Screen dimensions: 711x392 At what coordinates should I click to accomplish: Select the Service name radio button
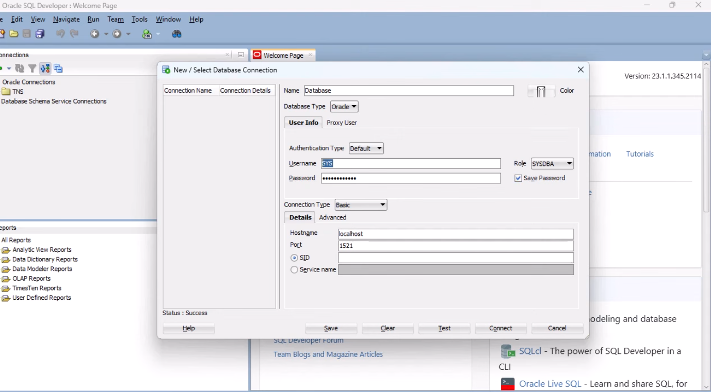pyautogui.click(x=294, y=269)
